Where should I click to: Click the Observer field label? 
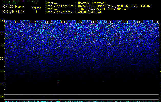(x=52, y=3)
